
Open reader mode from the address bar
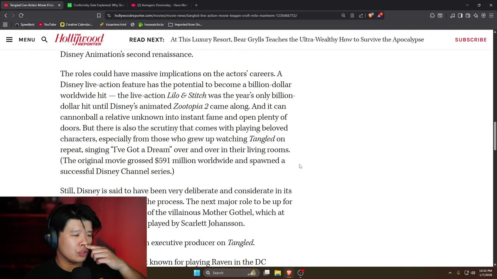(352, 15)
